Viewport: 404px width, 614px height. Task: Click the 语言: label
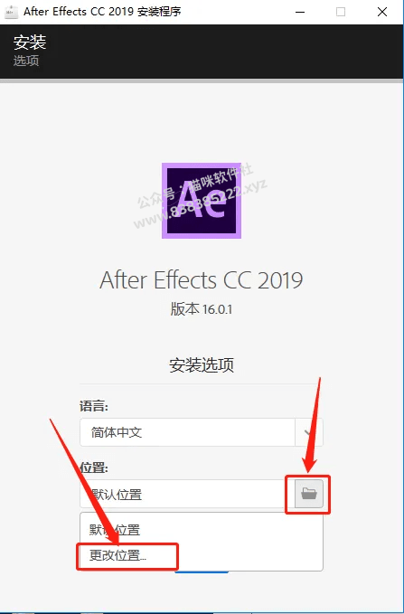click(x=94, y=406)
